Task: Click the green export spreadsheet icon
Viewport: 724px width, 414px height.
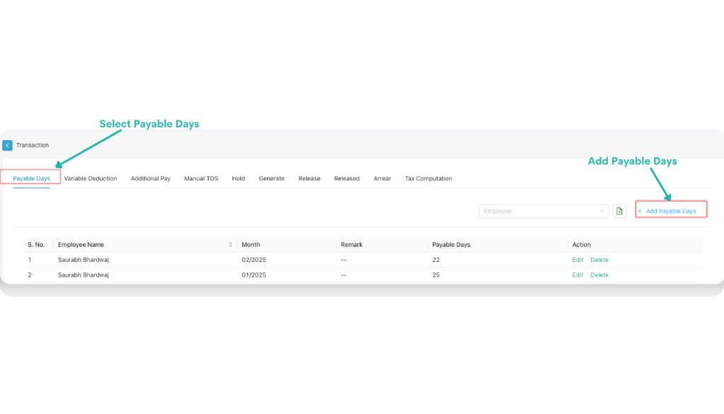Action: pos(619,211)
